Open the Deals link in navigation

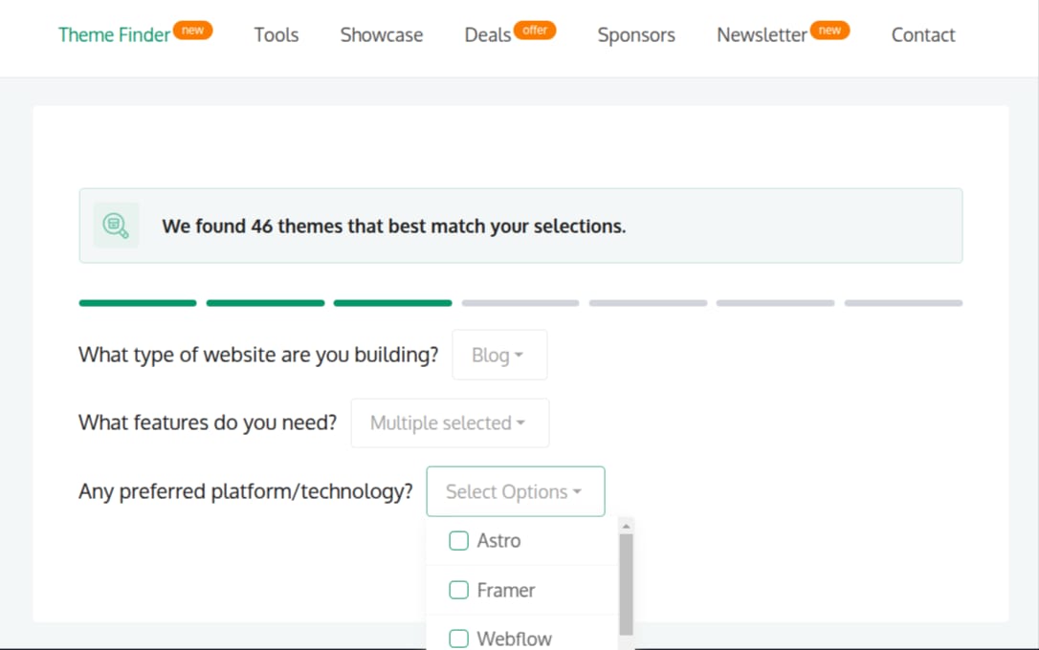[488, 35]
